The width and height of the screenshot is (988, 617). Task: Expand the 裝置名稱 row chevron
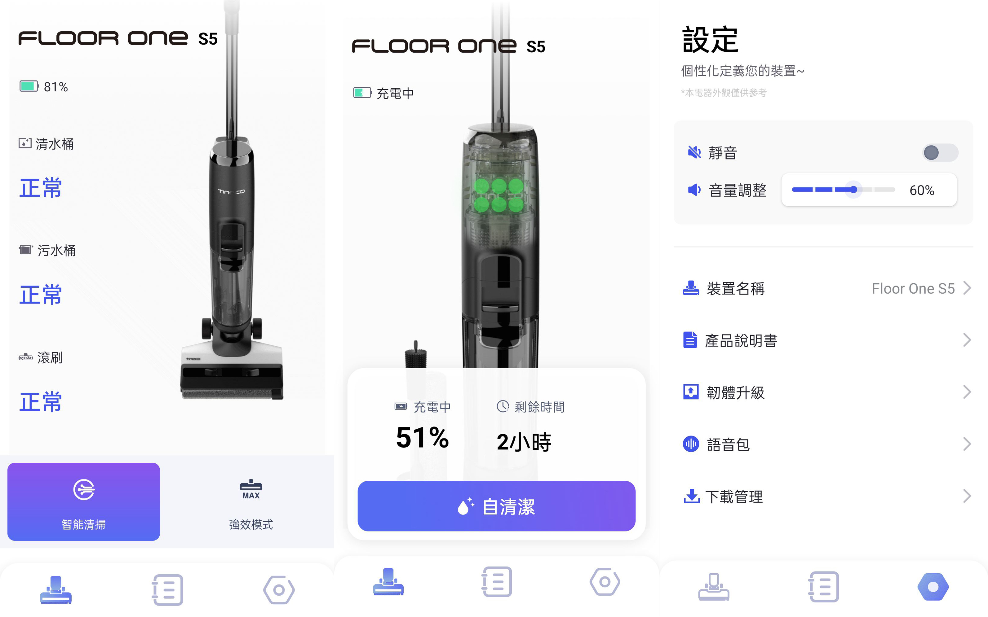(x=967, y=288)
